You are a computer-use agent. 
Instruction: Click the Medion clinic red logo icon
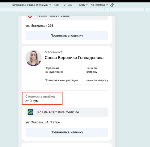click(30, 16)
